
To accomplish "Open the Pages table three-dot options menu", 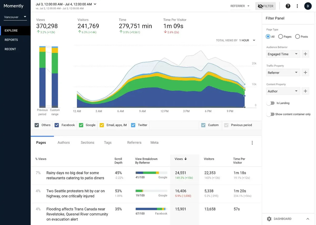I will [252, 143].
